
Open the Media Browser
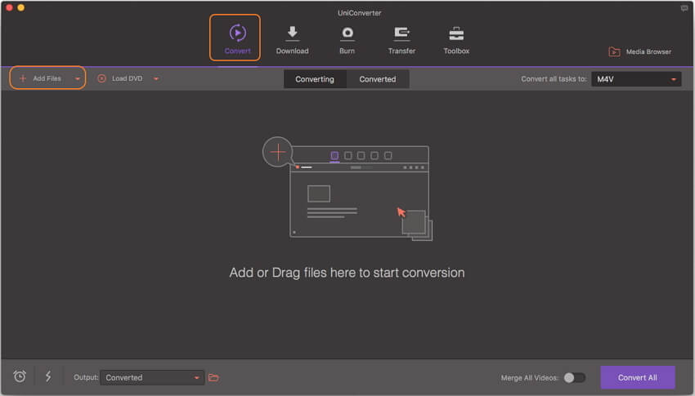point(639,51)
